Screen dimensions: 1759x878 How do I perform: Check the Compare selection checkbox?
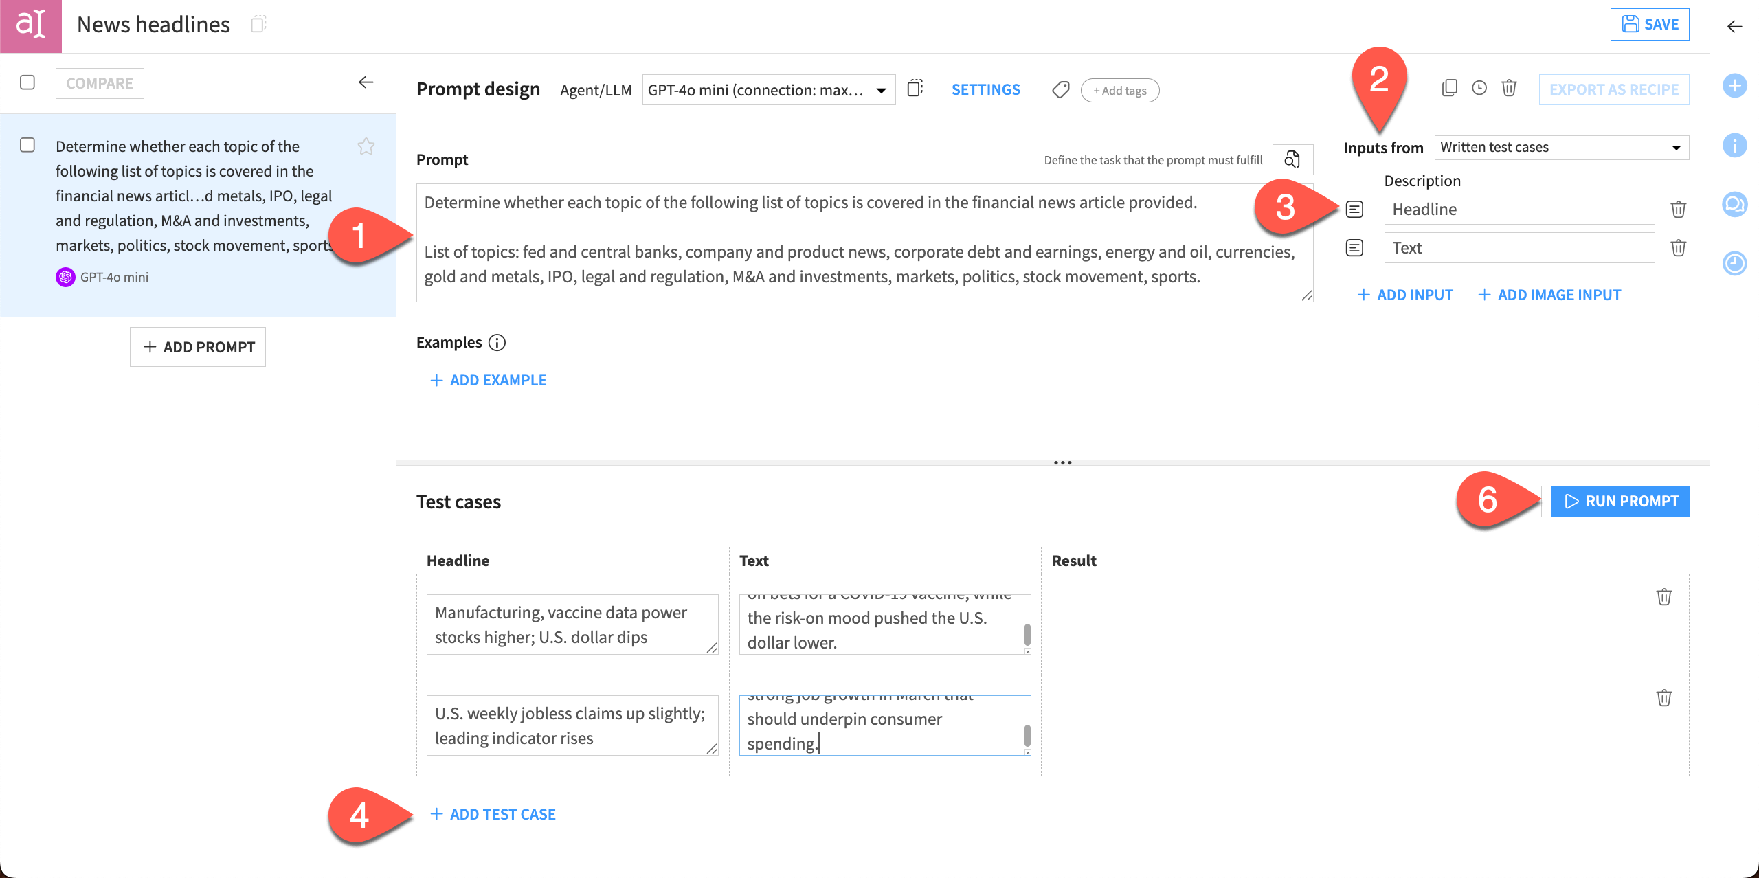click(x=27, y=82)
